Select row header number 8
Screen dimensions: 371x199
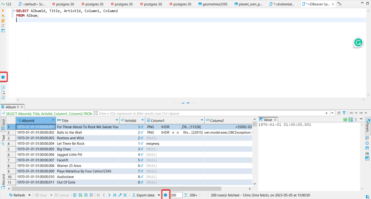(x=11, y=166)
